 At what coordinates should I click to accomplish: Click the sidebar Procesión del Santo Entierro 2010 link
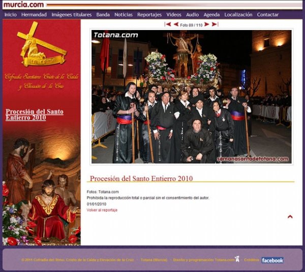coord(35,114)
